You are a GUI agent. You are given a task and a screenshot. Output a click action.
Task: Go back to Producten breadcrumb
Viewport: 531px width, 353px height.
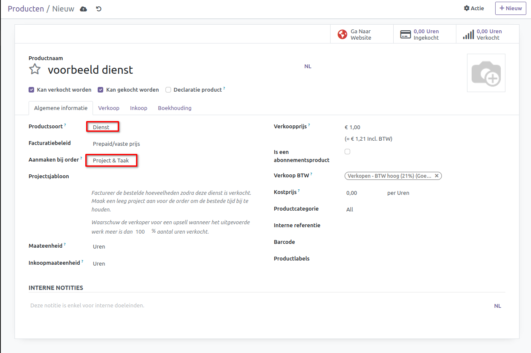[x=26, y=9]
